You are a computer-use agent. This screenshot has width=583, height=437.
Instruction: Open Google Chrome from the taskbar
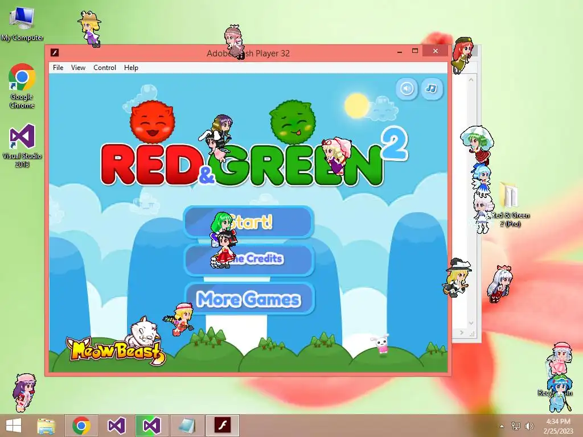click(81, 426)
